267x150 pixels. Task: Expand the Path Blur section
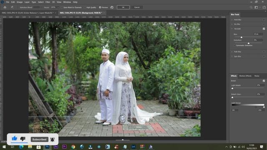coord(232,52)
